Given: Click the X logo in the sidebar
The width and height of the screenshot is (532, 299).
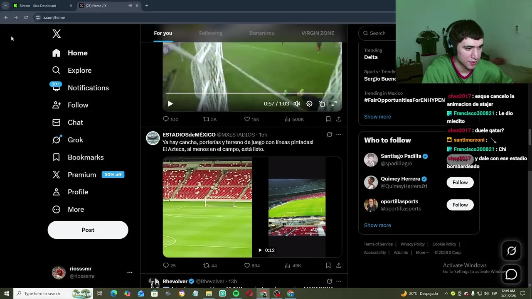Looking at the screenshot, I should pos(57,34).
